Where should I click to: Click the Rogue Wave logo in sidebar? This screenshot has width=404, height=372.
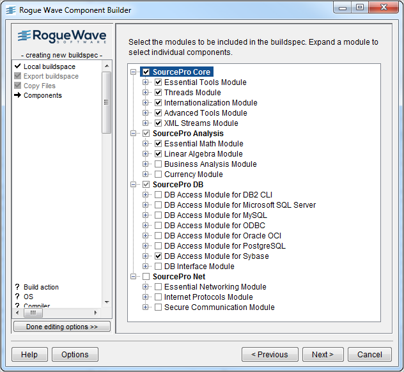pos(61,38)
